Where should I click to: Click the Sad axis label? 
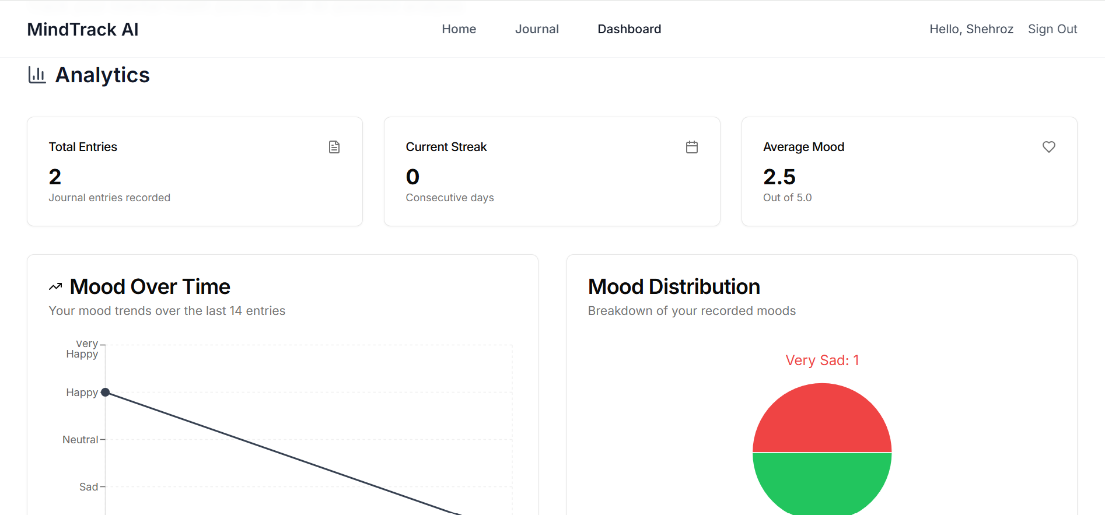tap(89, 487)
